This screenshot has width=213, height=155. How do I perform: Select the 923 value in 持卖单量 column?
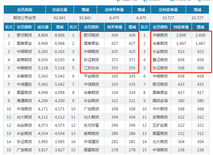[181, 52]
